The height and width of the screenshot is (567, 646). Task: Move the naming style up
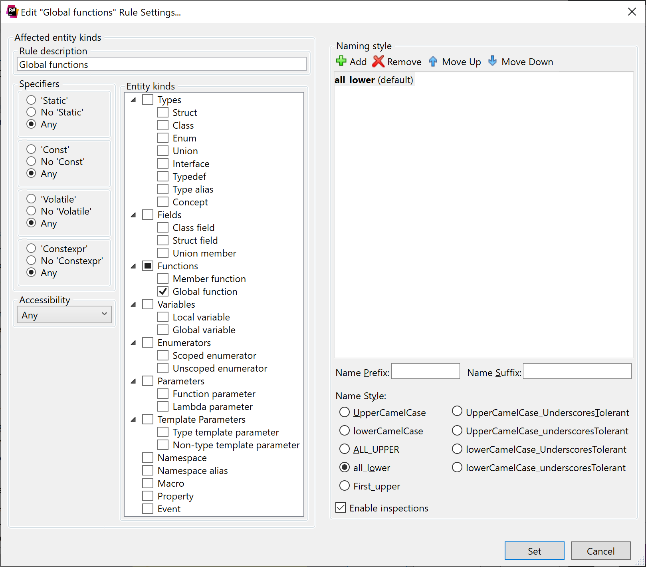455,62
